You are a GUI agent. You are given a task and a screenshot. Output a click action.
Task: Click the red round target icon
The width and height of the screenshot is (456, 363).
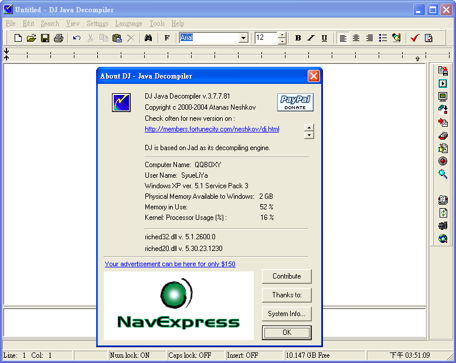(443, 161)
